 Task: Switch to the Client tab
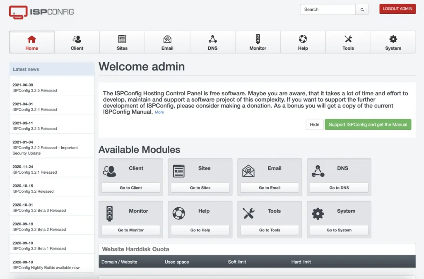click(77, 42)
